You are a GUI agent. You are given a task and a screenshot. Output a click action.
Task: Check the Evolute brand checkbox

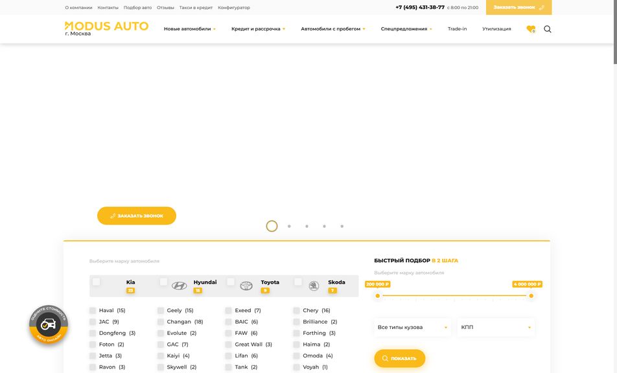[161, 333]
